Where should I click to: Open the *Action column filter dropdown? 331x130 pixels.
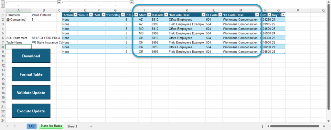coord(75,15)
